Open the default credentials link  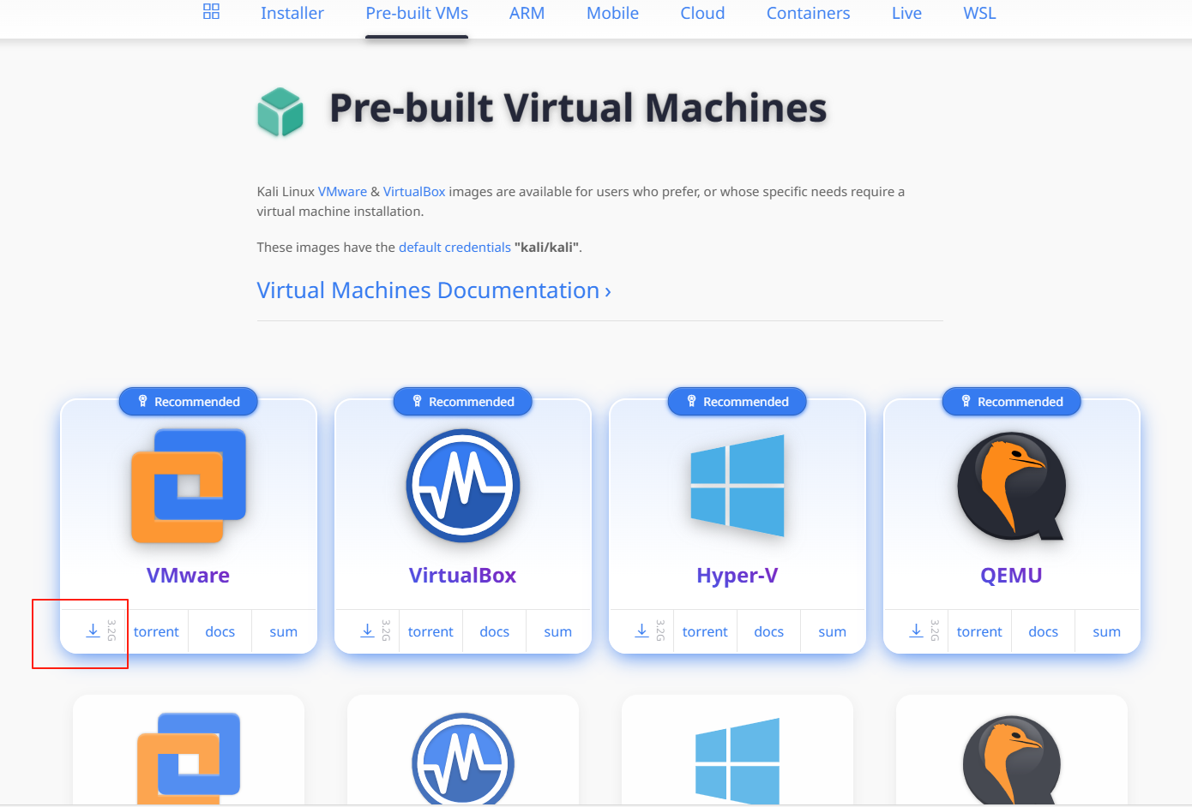(x=455, y=248)
